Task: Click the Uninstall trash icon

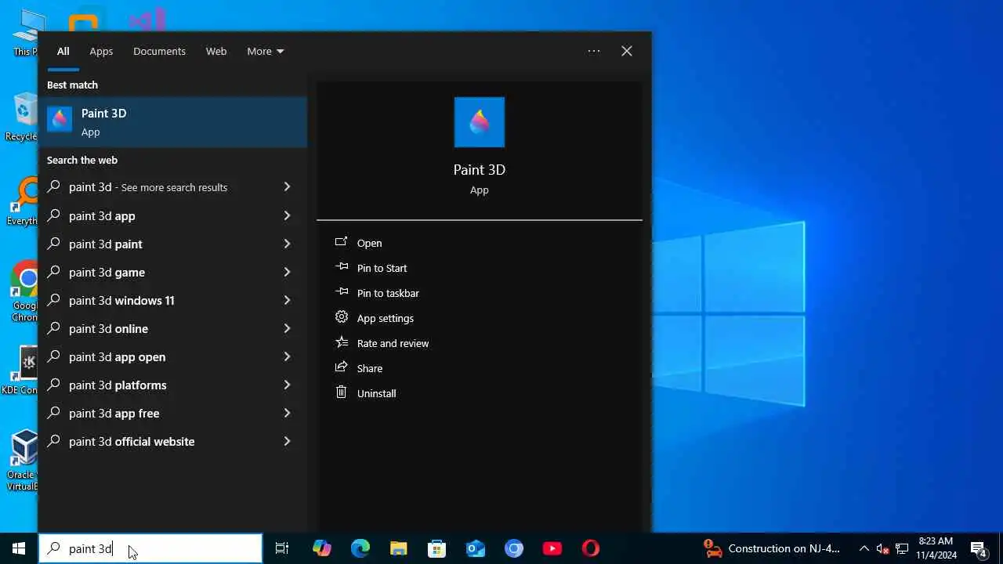Action: pos(341,392)
